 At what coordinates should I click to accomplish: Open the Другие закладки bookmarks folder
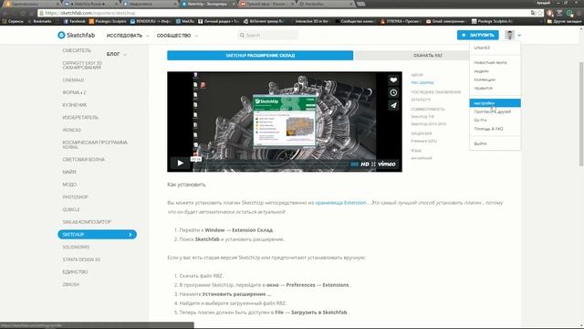click(565, 22)
